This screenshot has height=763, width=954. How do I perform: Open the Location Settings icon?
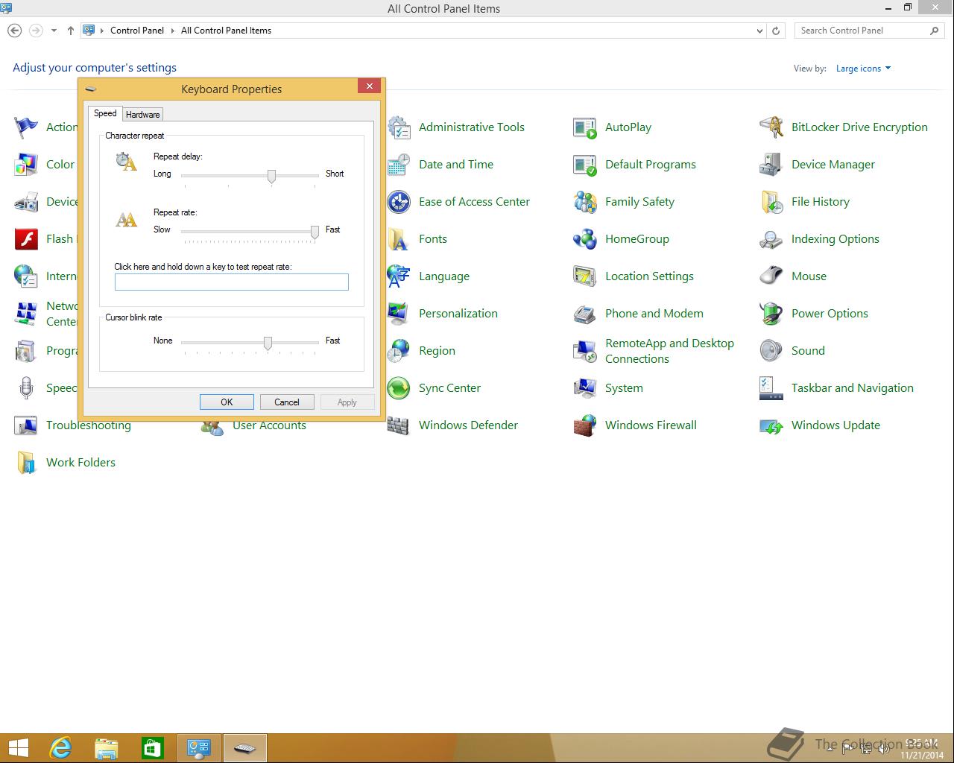coord(585,276)
